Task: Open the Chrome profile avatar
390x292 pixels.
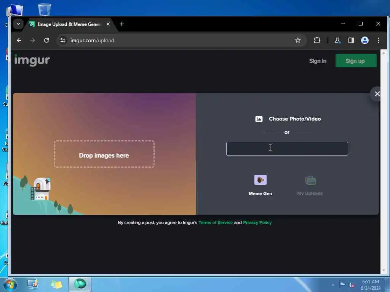Action: (364, 40)
